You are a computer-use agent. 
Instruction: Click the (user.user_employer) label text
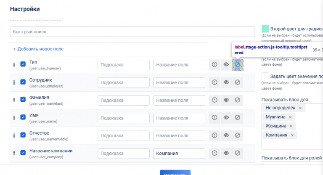(46, 86)
